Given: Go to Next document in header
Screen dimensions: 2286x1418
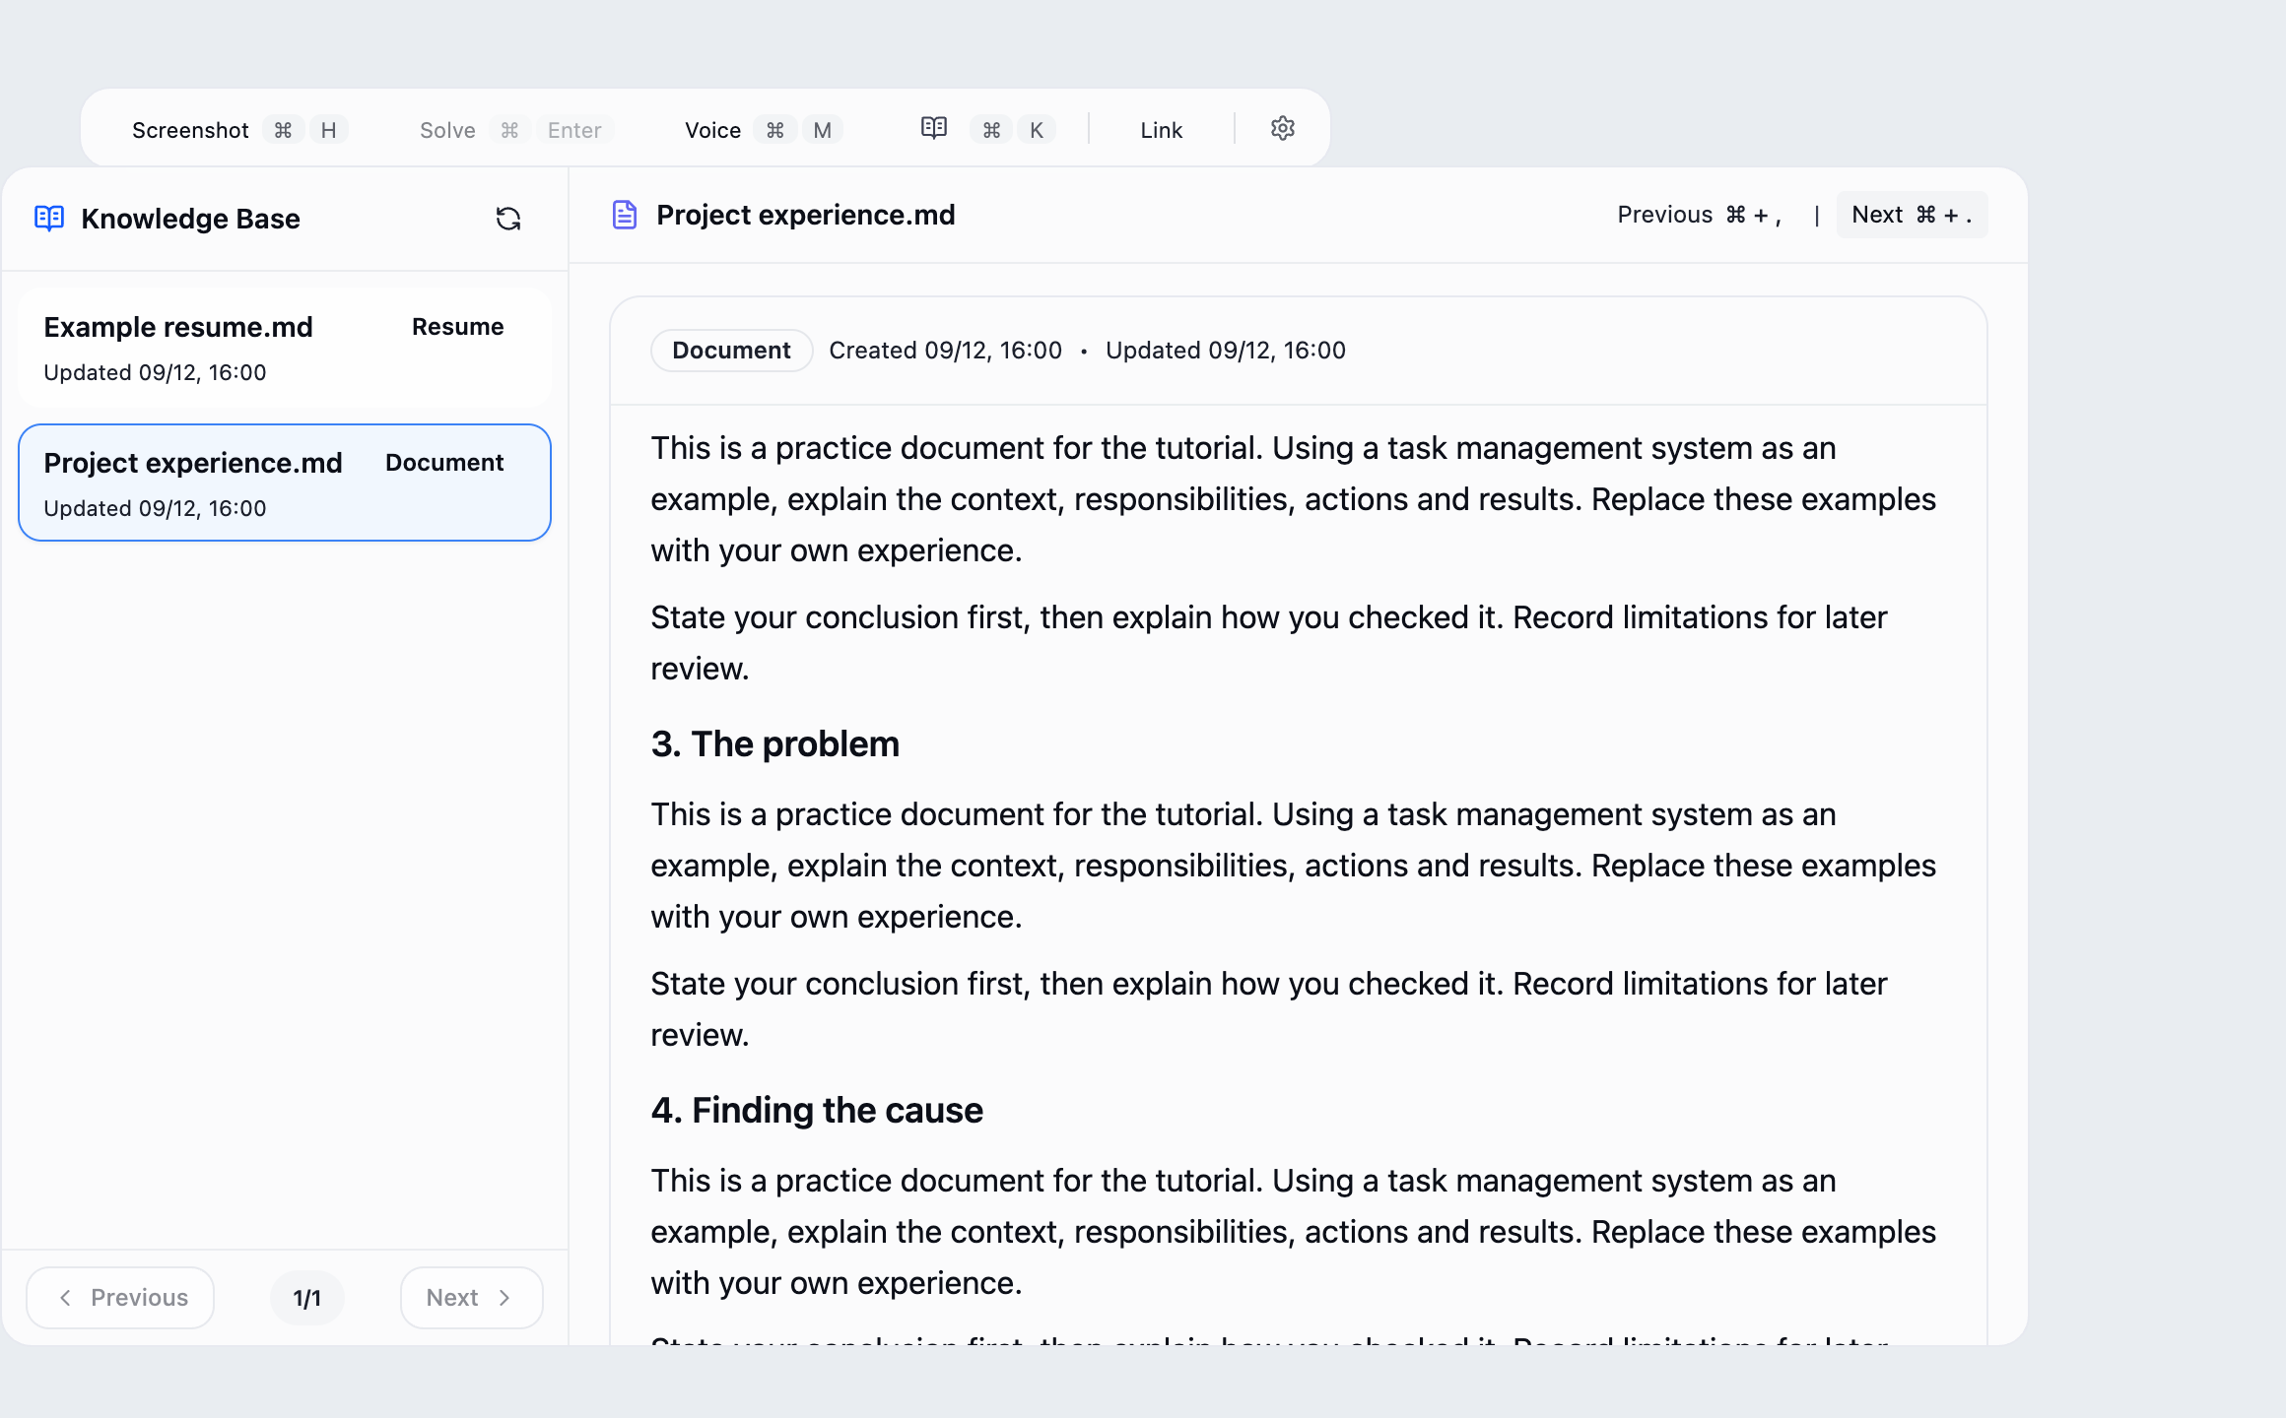Looking at the screenshot, I should tap(1912, 215).
